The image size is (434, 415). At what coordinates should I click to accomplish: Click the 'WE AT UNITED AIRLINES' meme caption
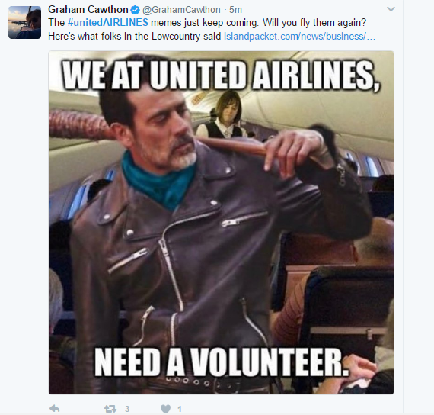(221, 76)
